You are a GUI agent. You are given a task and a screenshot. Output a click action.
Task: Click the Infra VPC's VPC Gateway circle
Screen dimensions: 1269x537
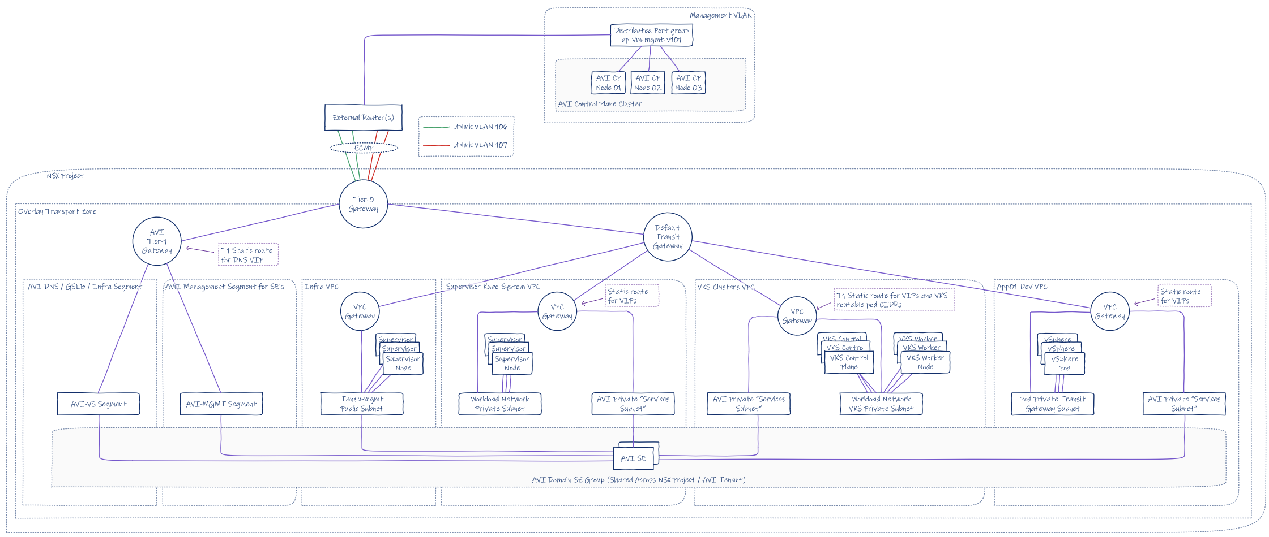click(x=360, y=311)
